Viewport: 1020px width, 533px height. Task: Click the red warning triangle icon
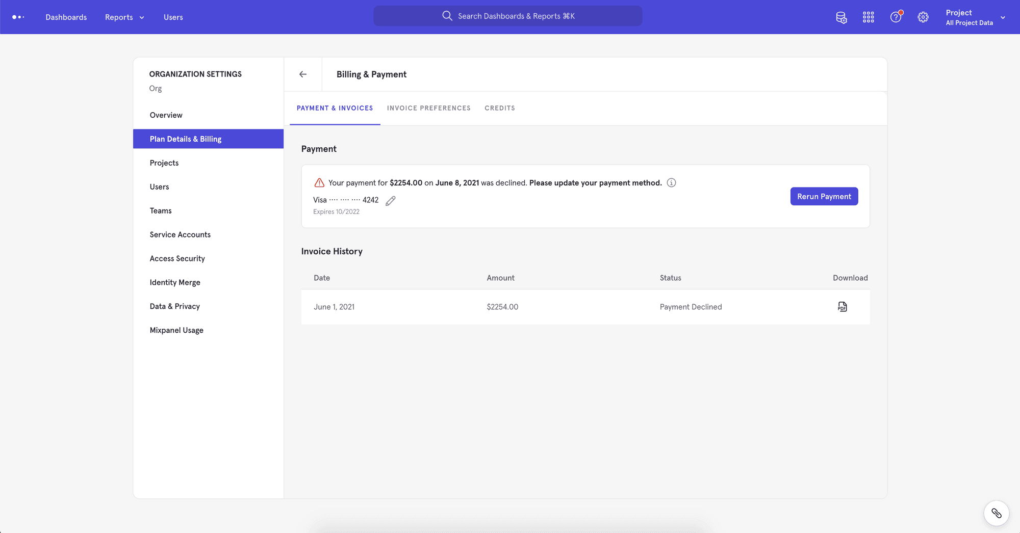click(x=319, y=182)
